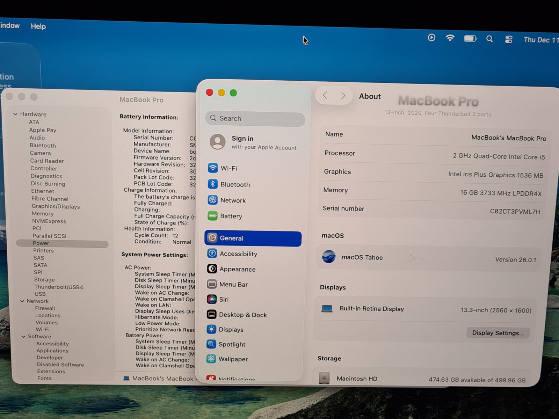559x419 pixels.
Task: Collapse the Network tree section
Action: tap(22, 301)
